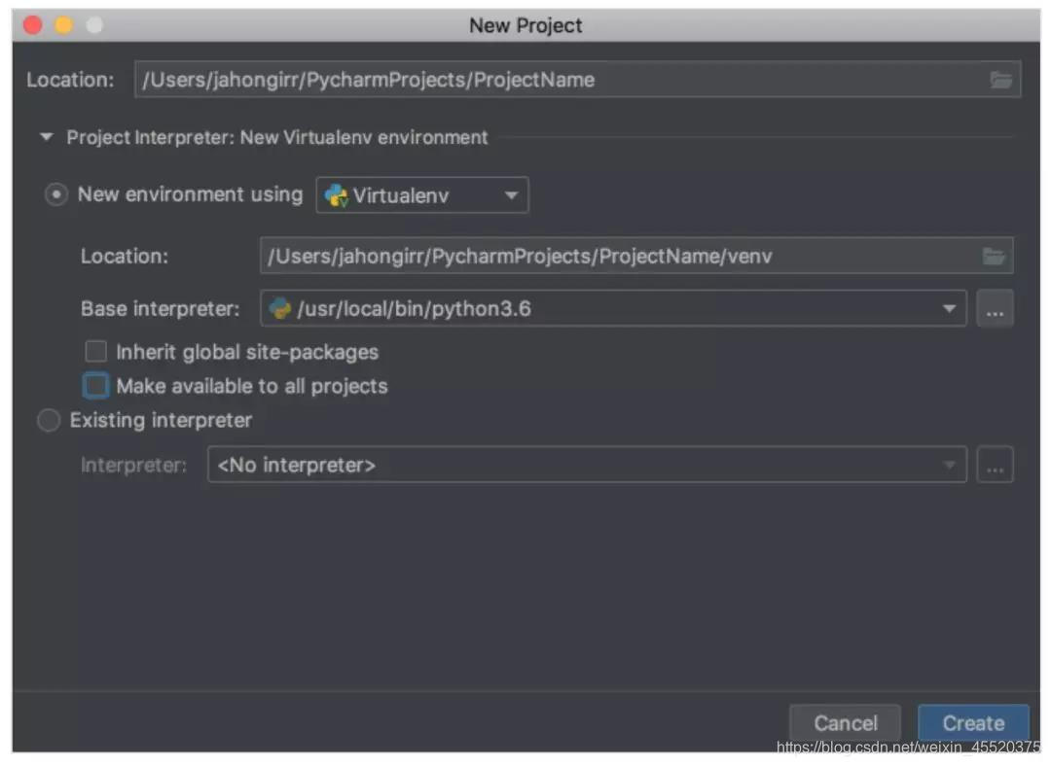This screenshot has width=1051, height=766.
Task: Select Existing interpreter radio button
Action: (x=49, y=421)
